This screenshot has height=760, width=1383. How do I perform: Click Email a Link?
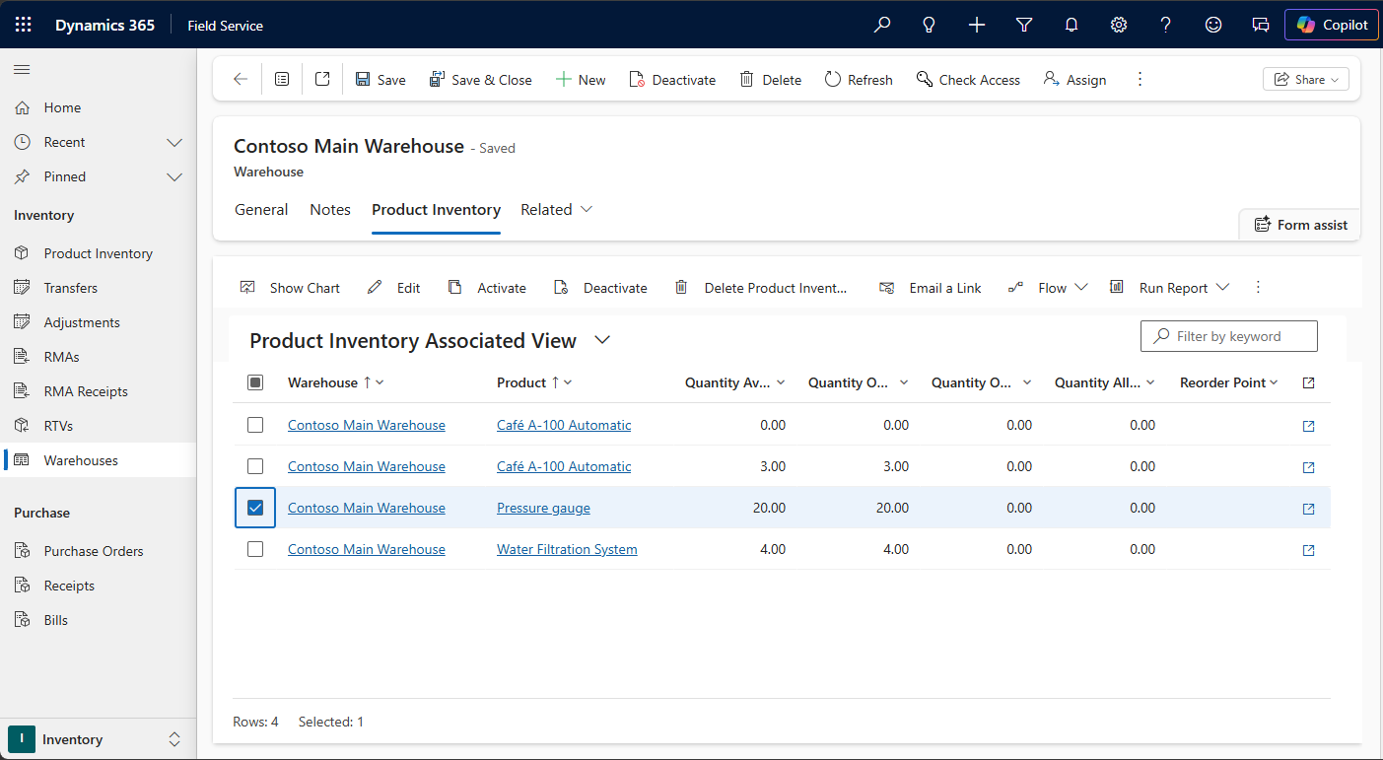[931, 288]
